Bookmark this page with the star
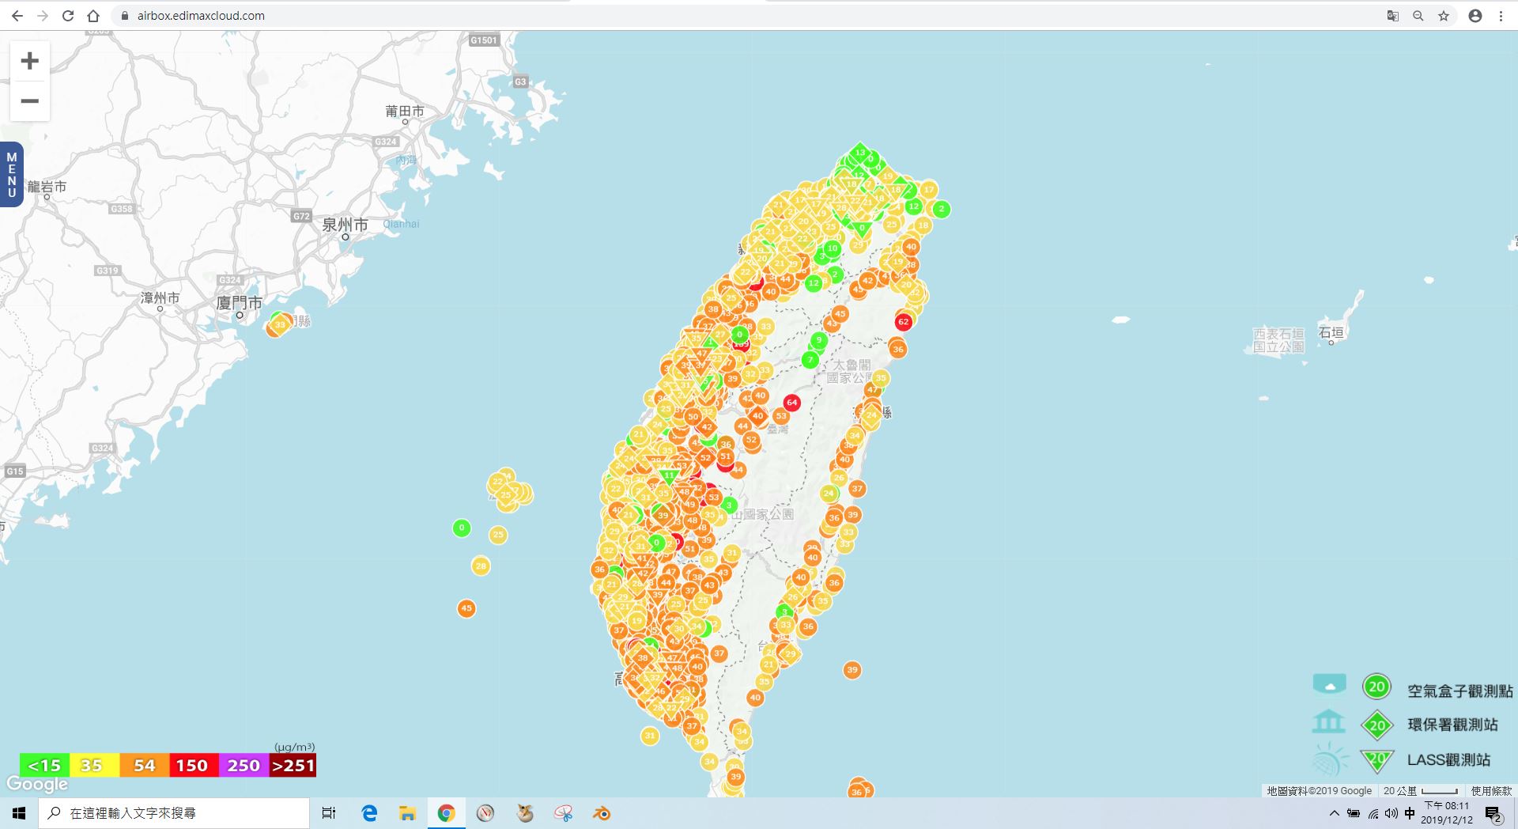 pos(1444,16)
